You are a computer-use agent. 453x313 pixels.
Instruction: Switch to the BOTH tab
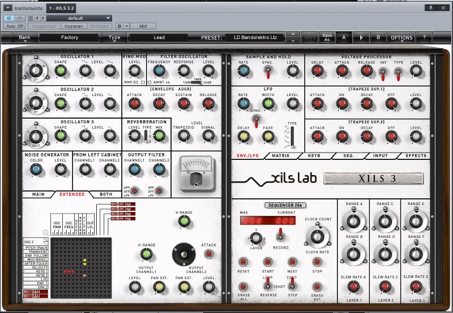tap(106, 194)
